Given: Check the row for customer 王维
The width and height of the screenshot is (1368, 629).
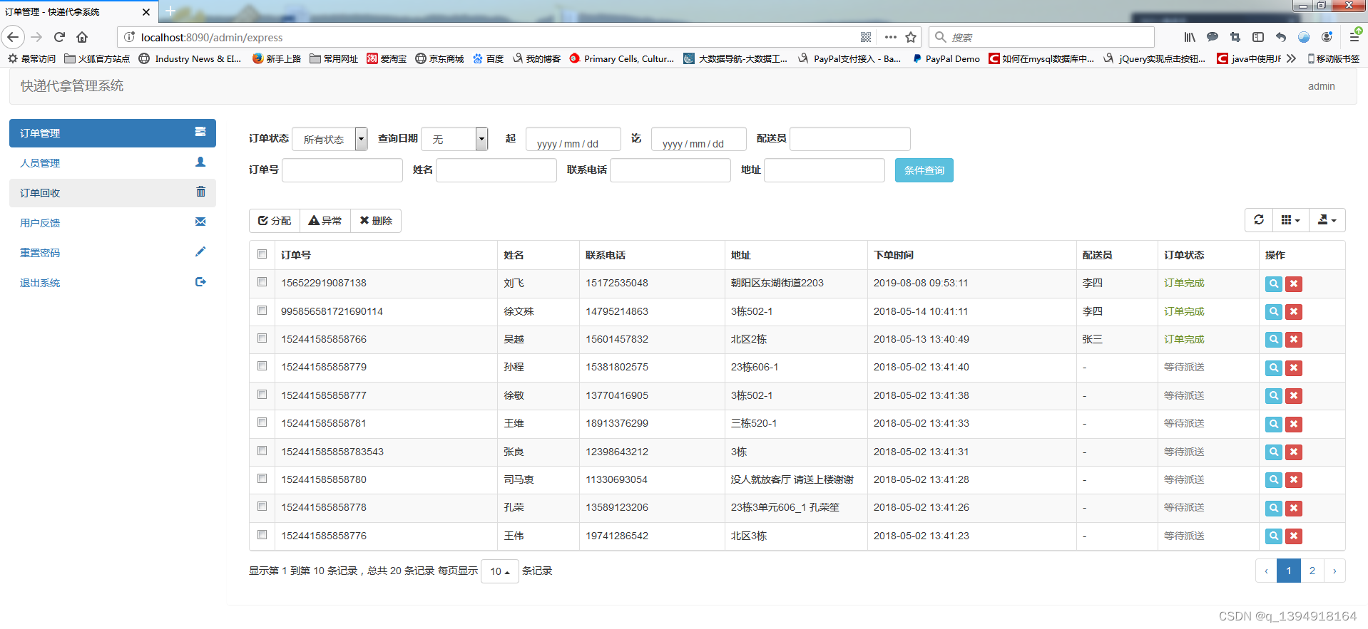Looking at the screenshot, I should tap(262, 422).
